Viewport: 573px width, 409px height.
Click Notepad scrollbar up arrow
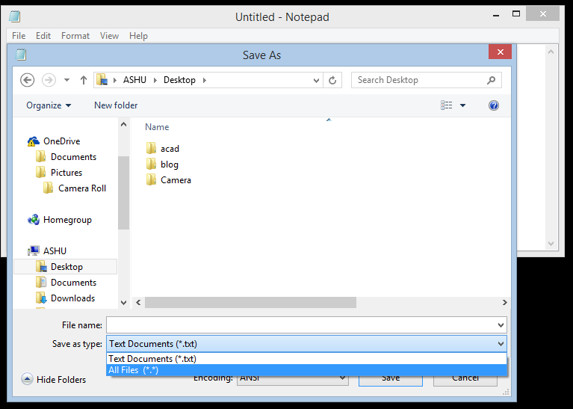coord(551,52)
